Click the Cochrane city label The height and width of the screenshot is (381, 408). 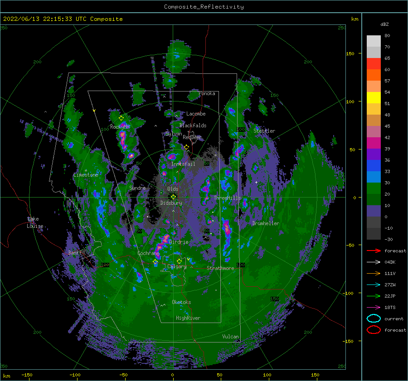tap(148, 253)
